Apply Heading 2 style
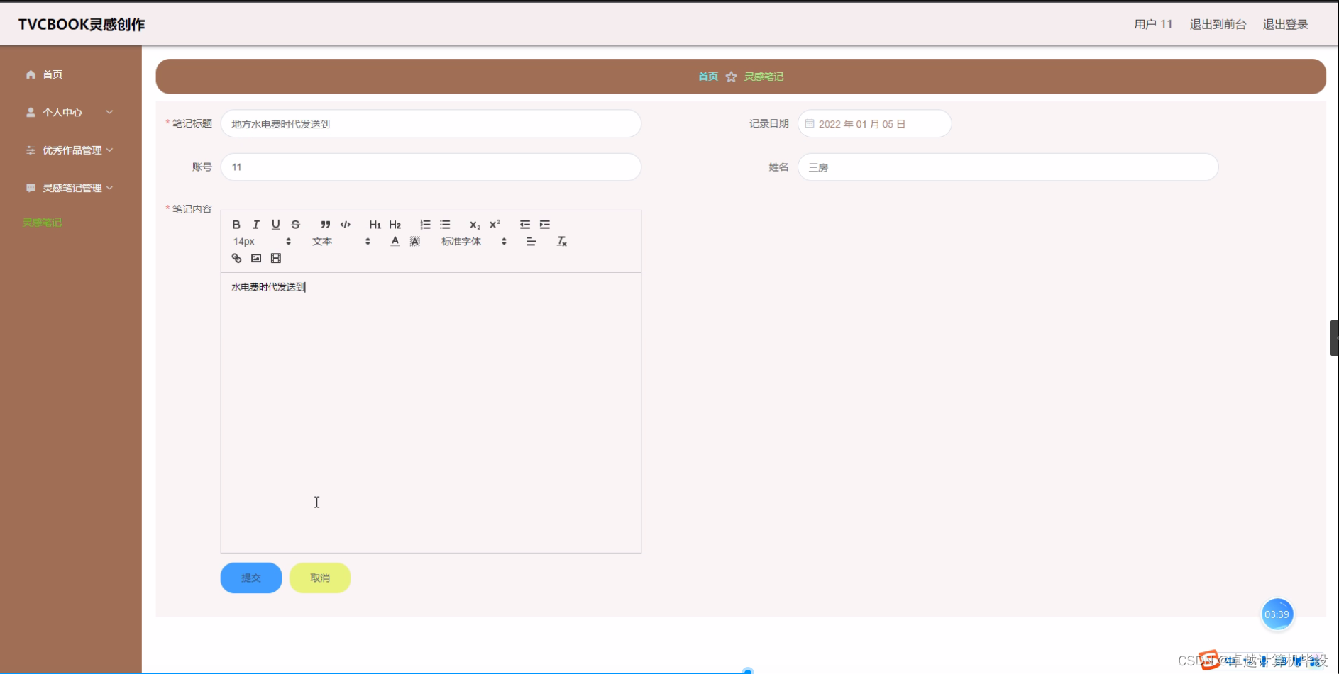 pos(395,225)
